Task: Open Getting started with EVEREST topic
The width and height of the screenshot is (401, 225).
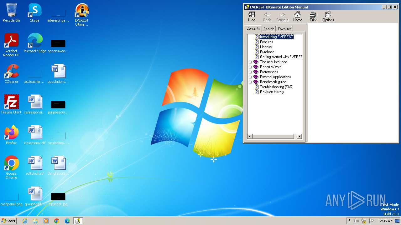Action: [281, 57]
